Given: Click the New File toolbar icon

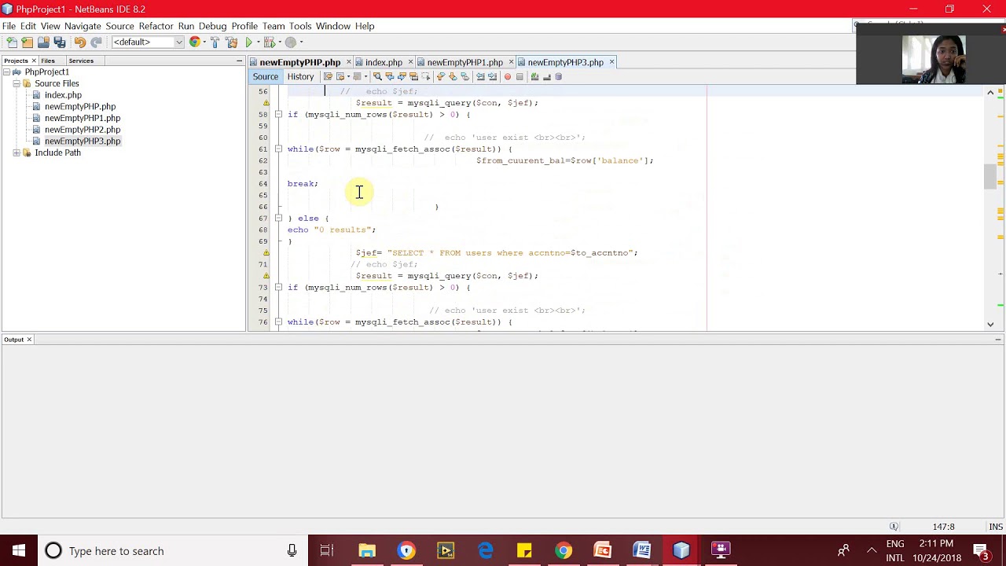Looking at the screenshot, I should pos(12,42).
